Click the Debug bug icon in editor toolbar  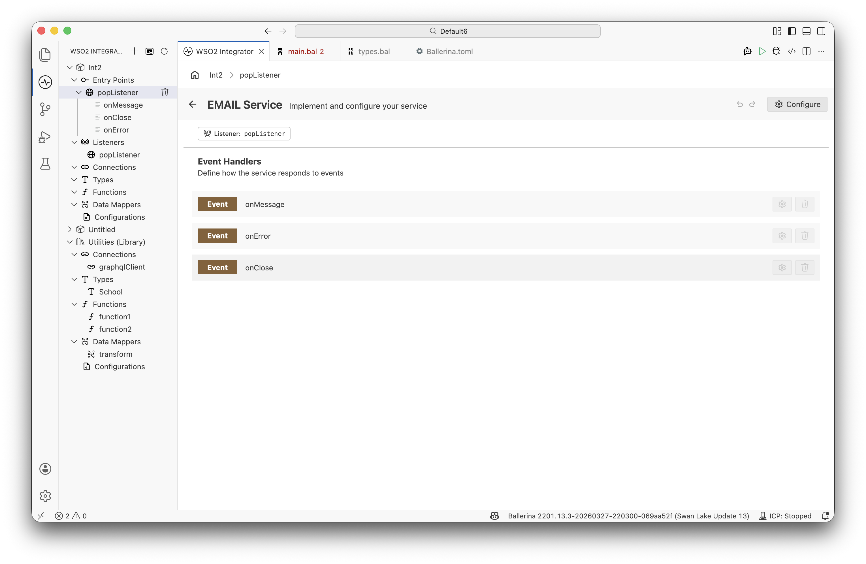(776, 51)
